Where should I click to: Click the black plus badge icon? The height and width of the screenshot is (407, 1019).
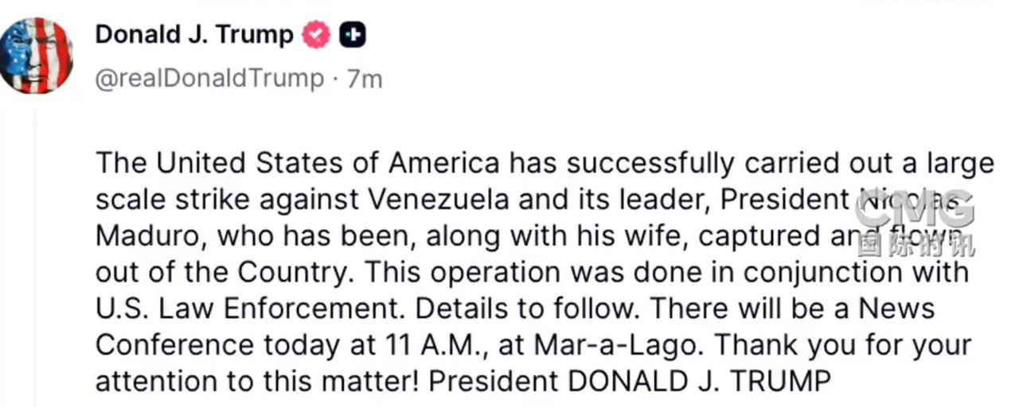click(353, 35)
